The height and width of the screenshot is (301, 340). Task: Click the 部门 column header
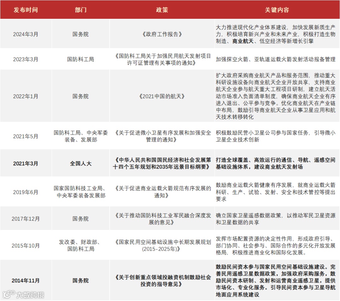click(x=81, y=10)
